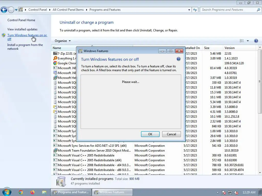The height and width of the screenshot is (196, 262).
Task: Click the 12:29 AM clock
Action: coord(249,192)
